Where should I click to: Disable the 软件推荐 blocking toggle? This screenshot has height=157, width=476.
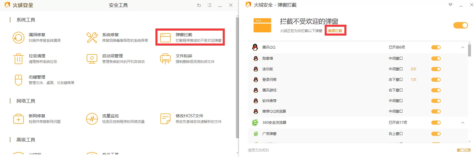point(436,101)
